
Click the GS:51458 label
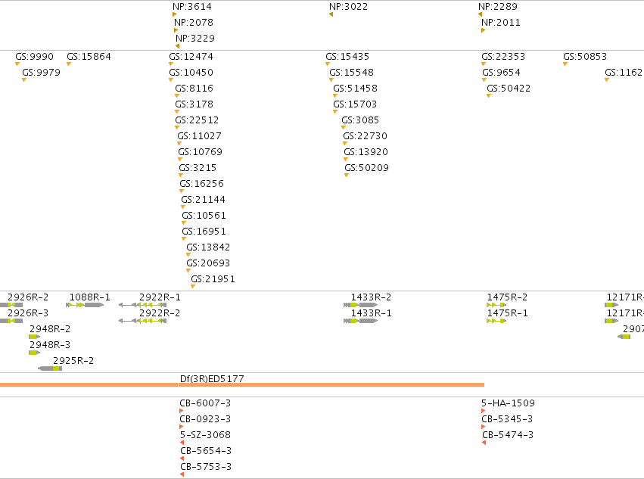[x=355, y=89]
